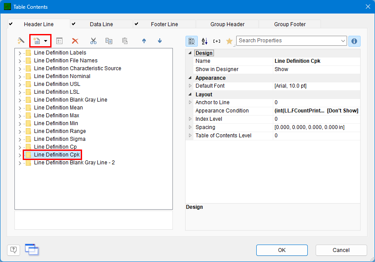Click the wizard wand toolbar icon
This screenshot has width=375, height=262.
click(21, 41)
